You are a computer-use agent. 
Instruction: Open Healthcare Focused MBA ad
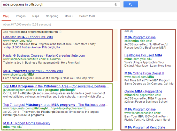(x=143, y=55)
